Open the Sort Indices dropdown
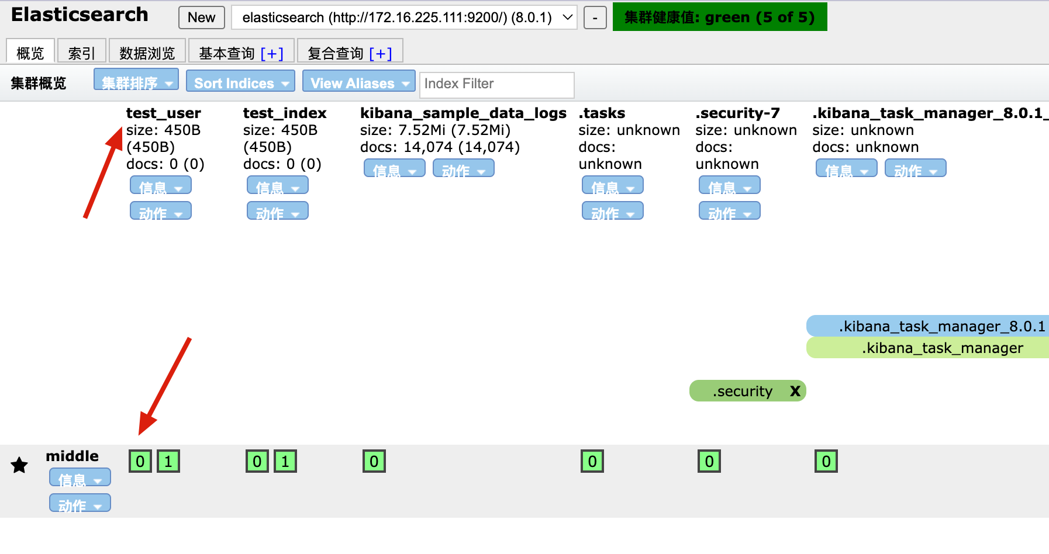 tap(240, 81)
